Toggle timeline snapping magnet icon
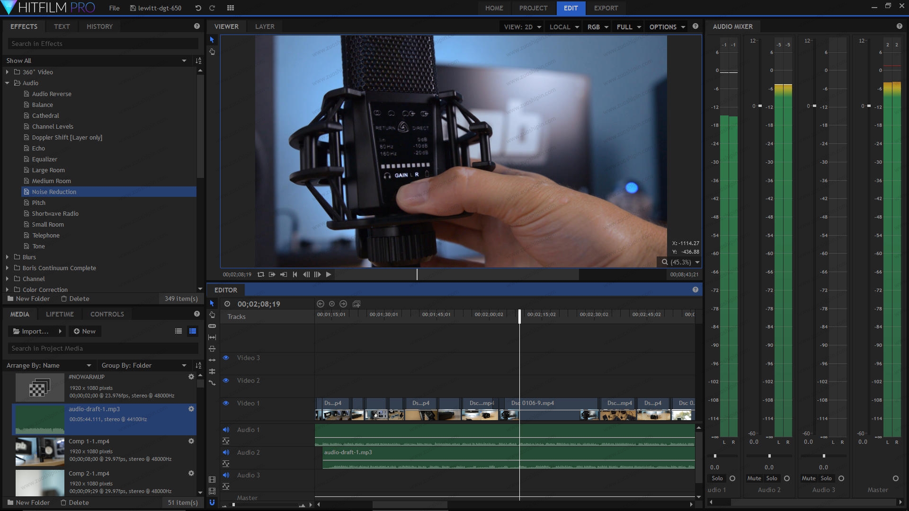This screenshot has width=909, height=511. click(212, 502)
